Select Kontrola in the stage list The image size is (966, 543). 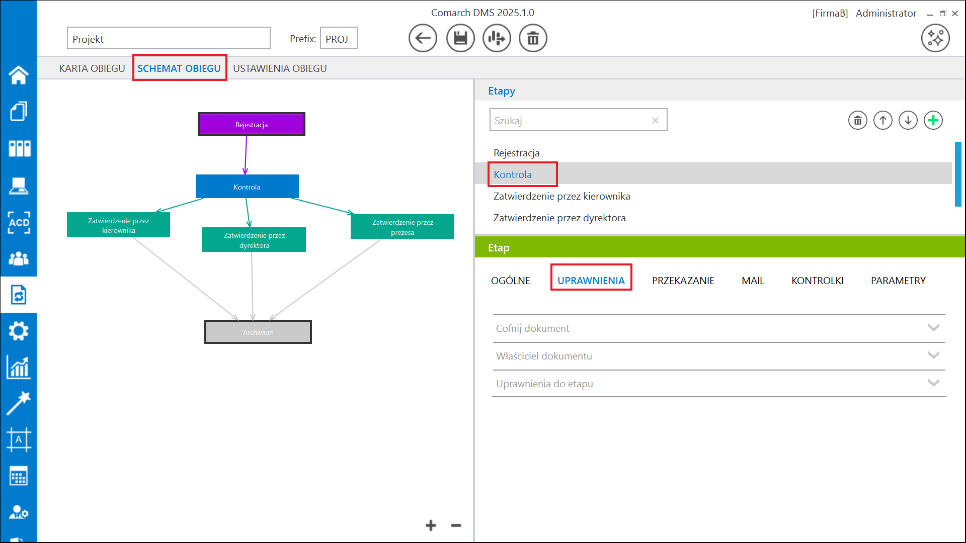click(713, 174)
